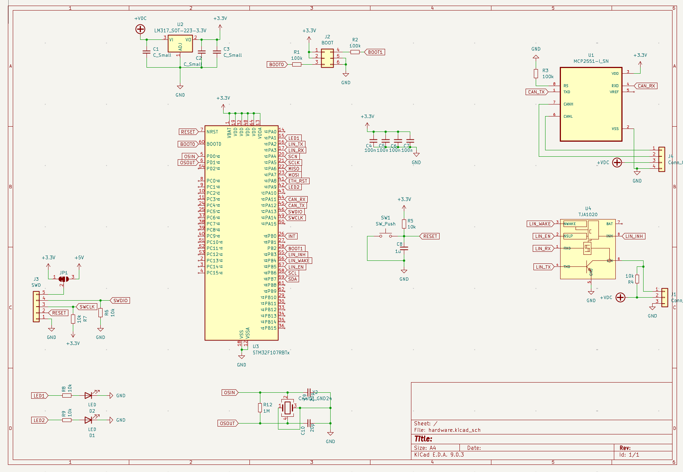Click the hardware.kicad_sch file name in title block

[454, 430]
